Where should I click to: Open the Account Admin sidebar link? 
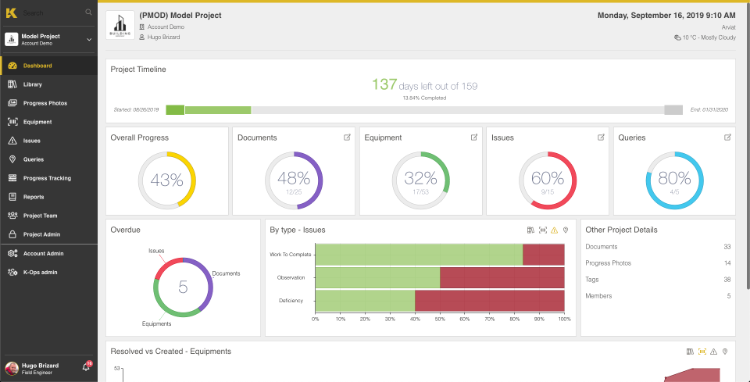43,254
